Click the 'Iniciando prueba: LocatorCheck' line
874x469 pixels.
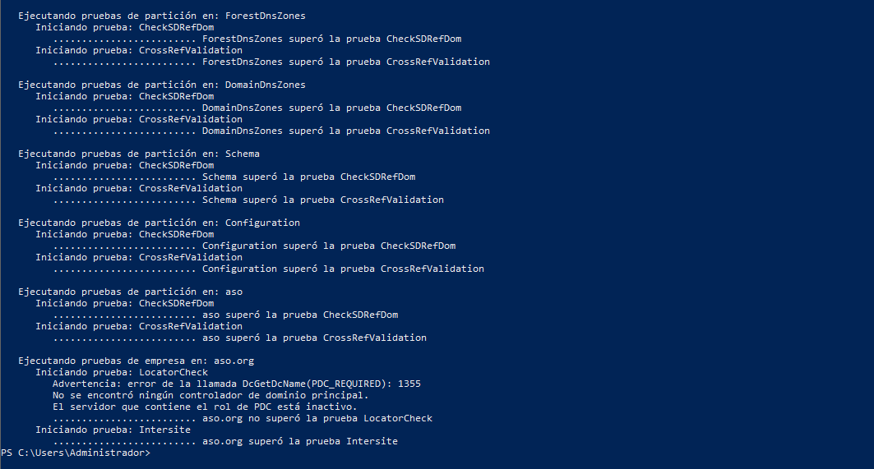tap(122, 372)
